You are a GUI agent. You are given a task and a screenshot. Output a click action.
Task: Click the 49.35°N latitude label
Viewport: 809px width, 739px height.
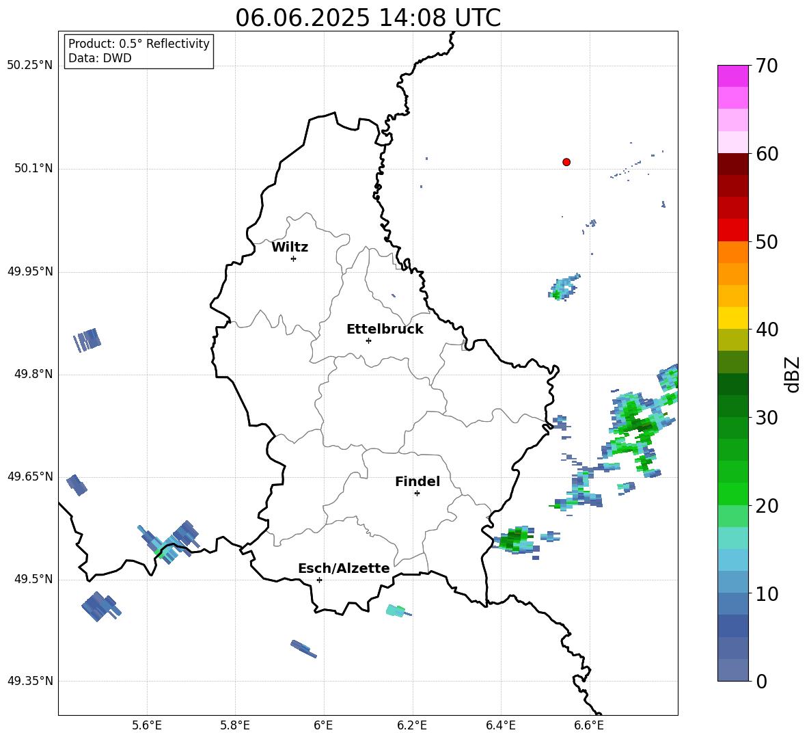click(x=30, y=681)
